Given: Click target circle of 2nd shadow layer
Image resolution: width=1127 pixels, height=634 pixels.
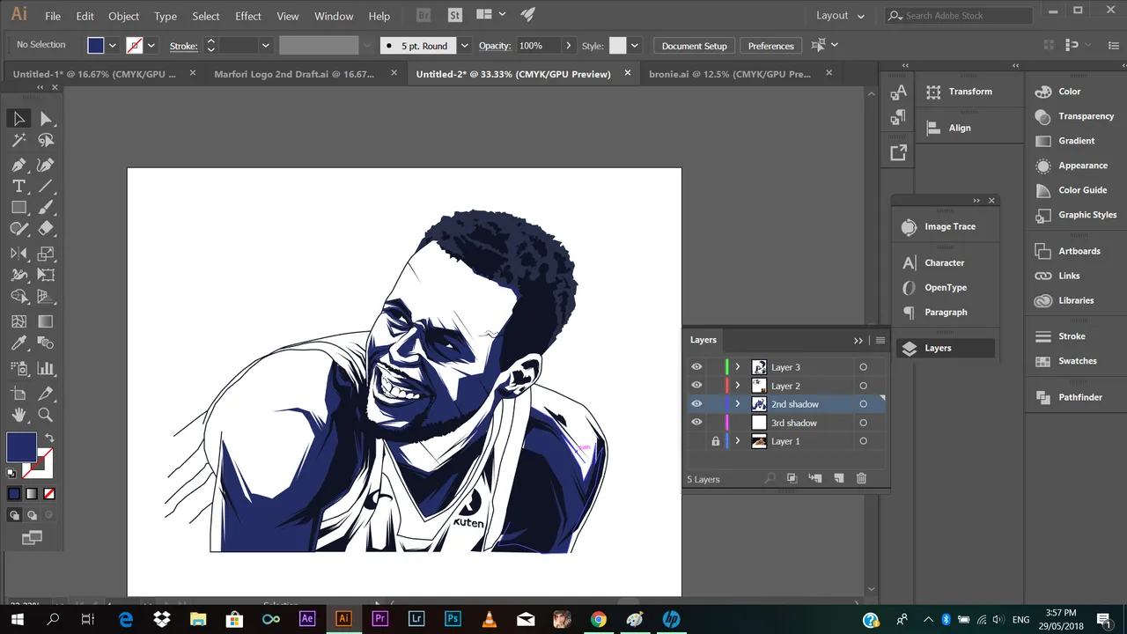Looking at the screenshot, I should [x=863, y=404].
